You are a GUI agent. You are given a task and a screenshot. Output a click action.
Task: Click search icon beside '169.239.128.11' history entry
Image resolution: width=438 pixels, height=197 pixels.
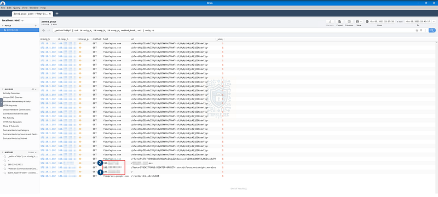point(5,165)
